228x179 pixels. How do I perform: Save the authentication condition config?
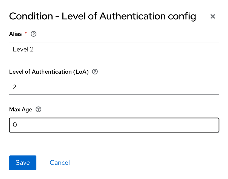tap(23, 163)
